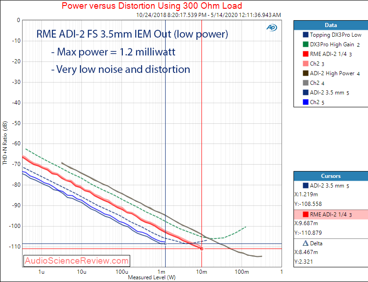The image size is (368, 282).
Task: Click the 100m X-axis tick label
Action: (242, 272)
